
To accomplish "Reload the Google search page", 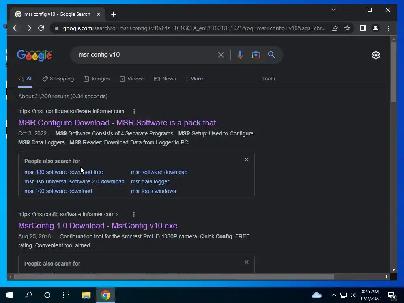I will (x=41, y=28).
